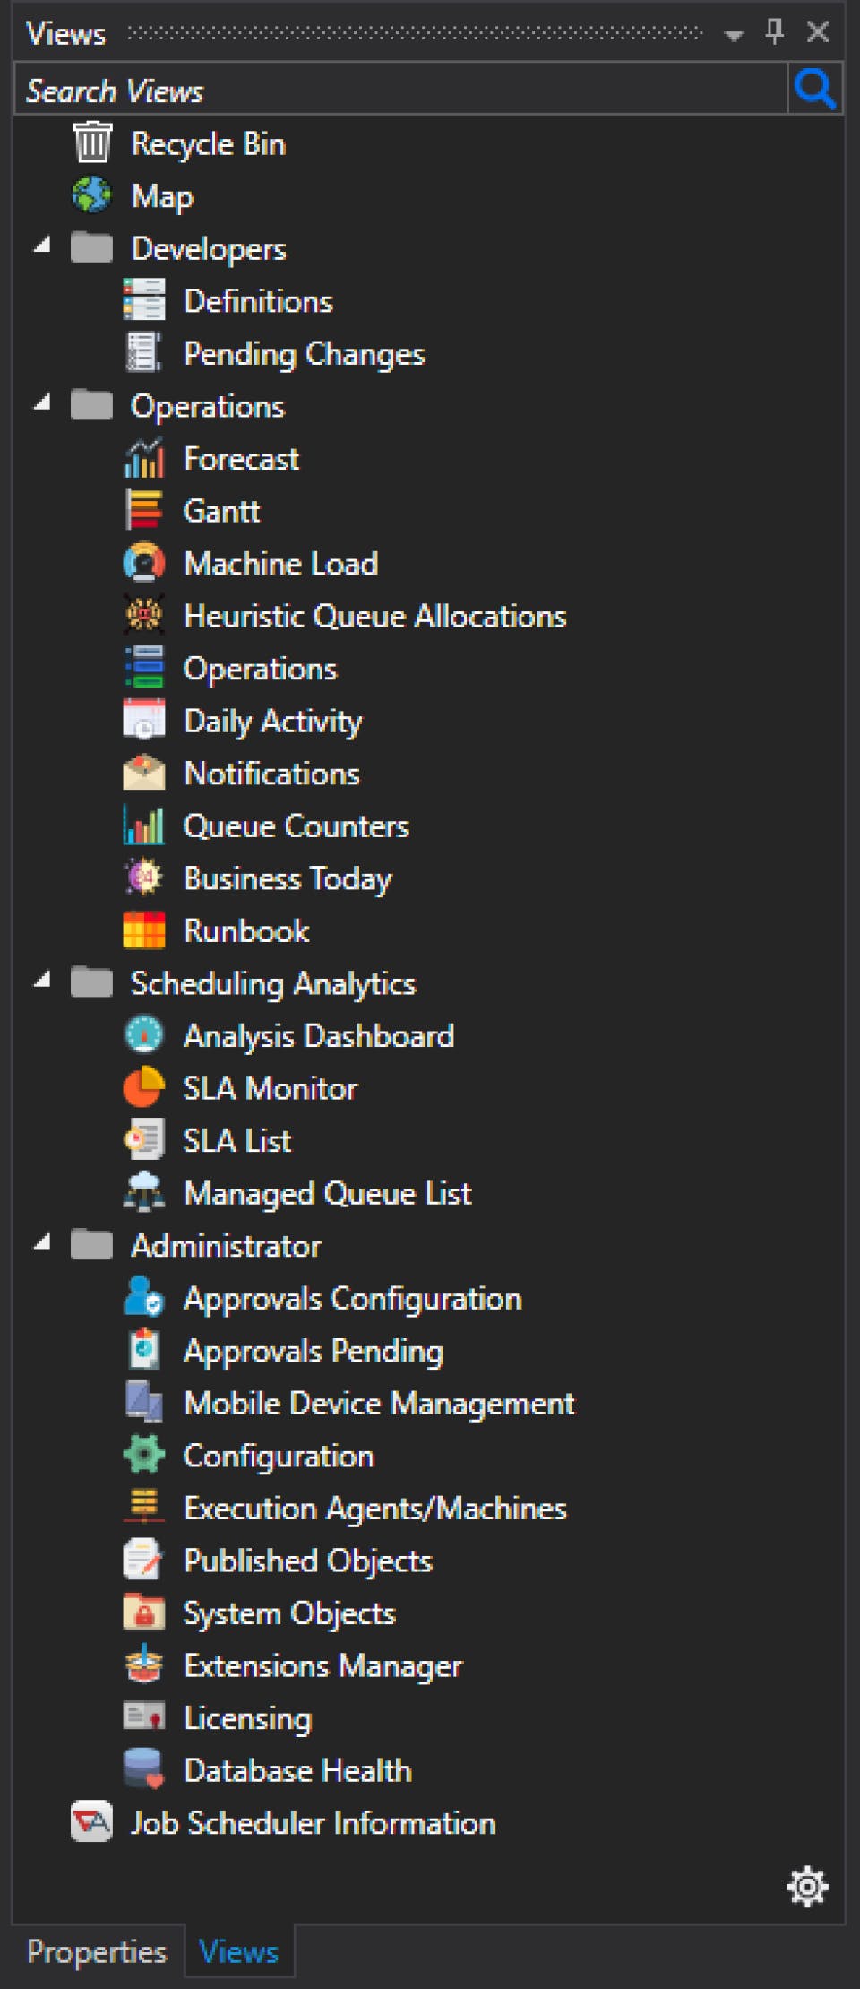
Task: Collapse the Developers folder
Action: (x=42, y=246)
